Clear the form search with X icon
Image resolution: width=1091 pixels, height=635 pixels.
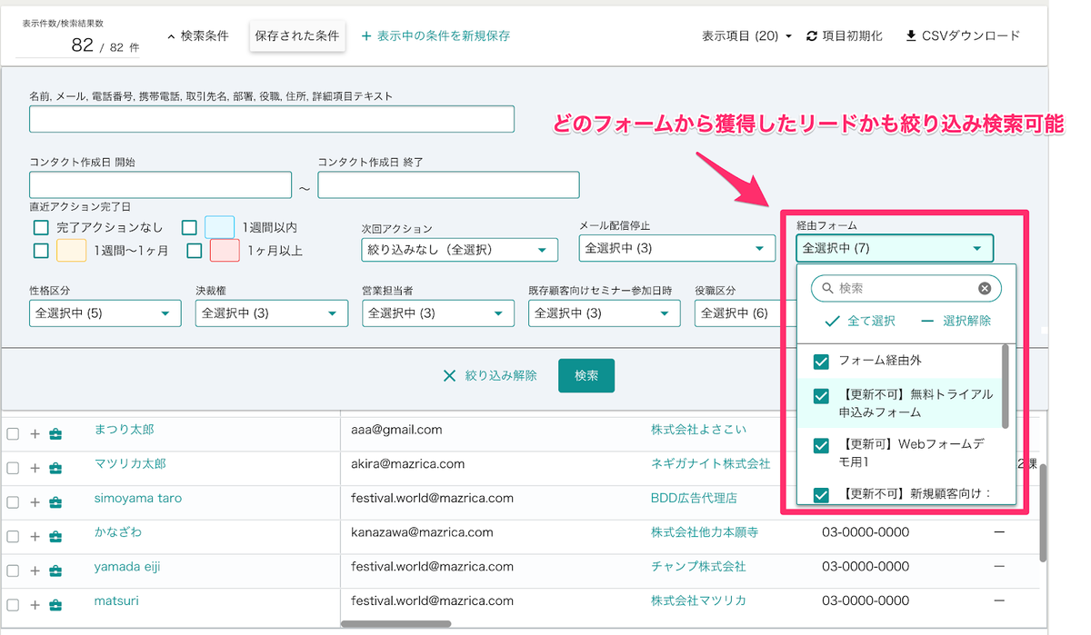[985, 289]
